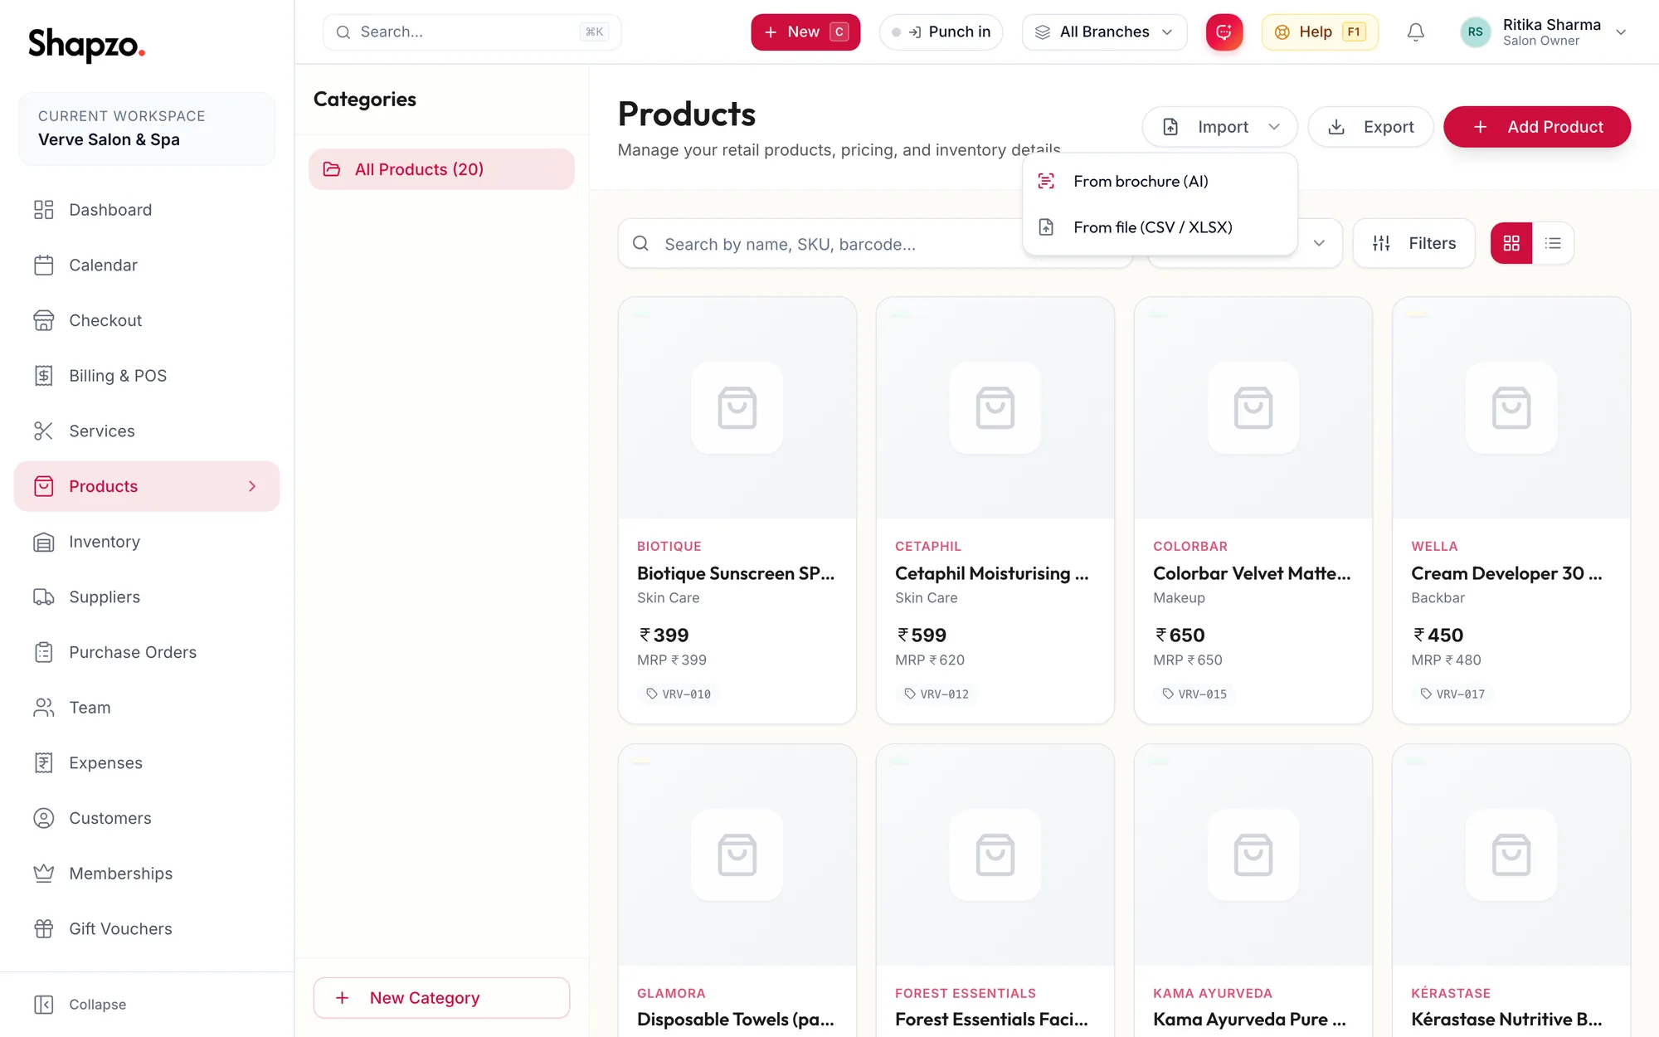Switch to list view
Image resolution: width=1659 pixels, height=1037 pixels.
(1553, 243)
